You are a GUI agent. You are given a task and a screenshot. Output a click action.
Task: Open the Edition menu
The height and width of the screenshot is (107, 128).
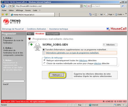point(11,10)
